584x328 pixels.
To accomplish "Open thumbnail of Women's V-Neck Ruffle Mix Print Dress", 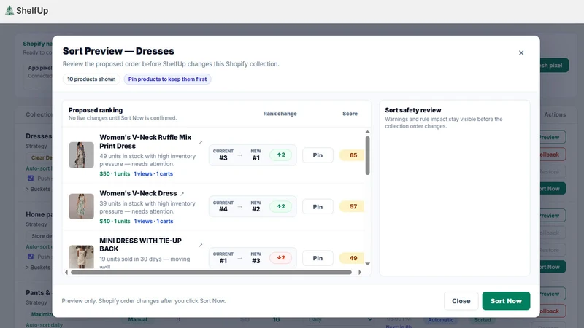I will tap(81, 155).
